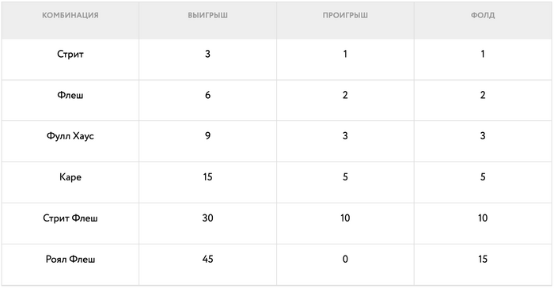The image size is (554, 288).
Task: Click the Флеш win value 6
Action: [207, 95]
